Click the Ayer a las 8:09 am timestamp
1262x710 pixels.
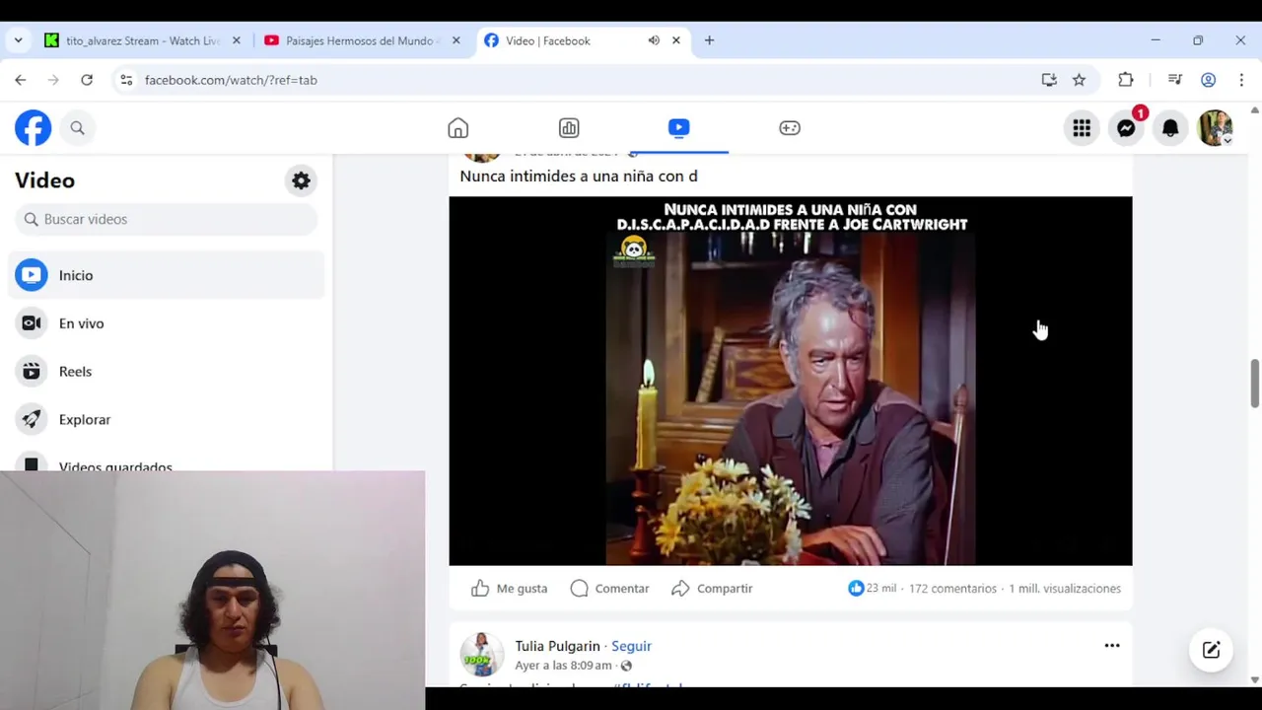tap(563, 666)
